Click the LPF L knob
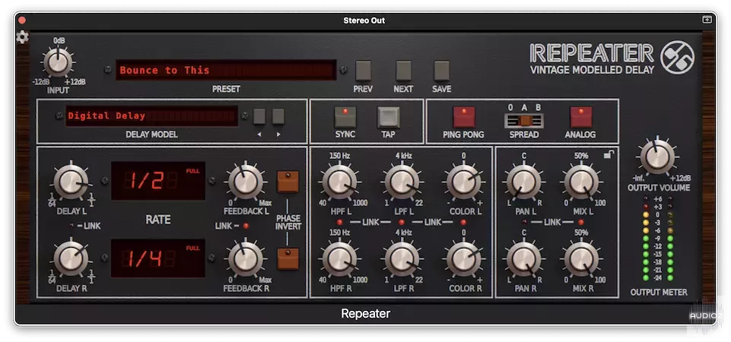Image resolution: width=731 pixels, height=342 pixels. pos(402,182)
